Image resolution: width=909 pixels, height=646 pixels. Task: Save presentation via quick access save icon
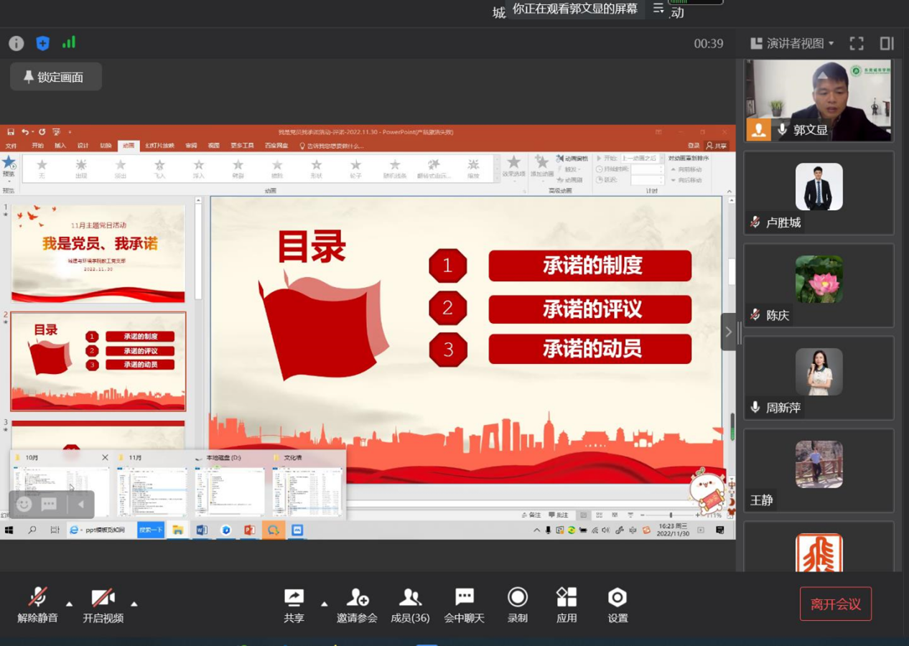pyautogui.click(x=11, y=132)
